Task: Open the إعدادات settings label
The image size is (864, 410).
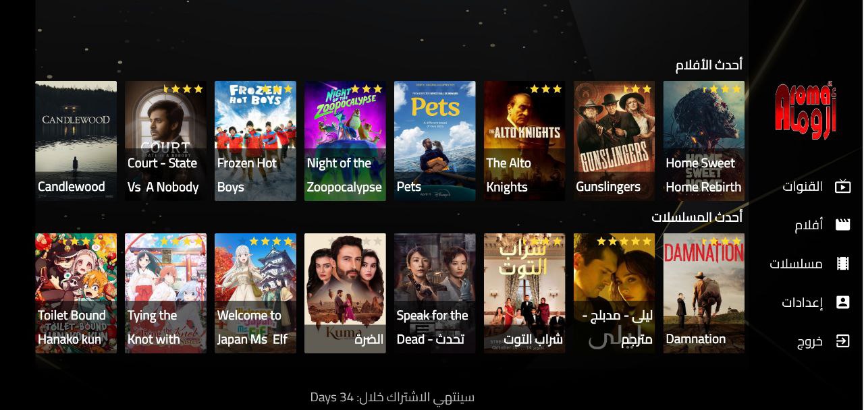Action: click(803, 302)
